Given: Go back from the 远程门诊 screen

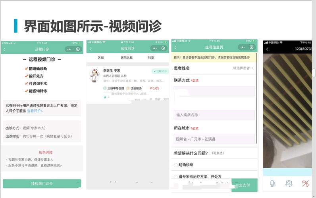Looking at the screenshot, I should click(5, 49).
